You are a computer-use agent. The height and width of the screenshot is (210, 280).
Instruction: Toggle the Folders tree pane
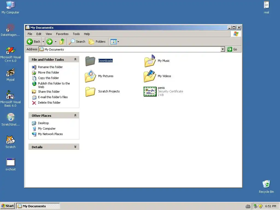tap(97, 42)
